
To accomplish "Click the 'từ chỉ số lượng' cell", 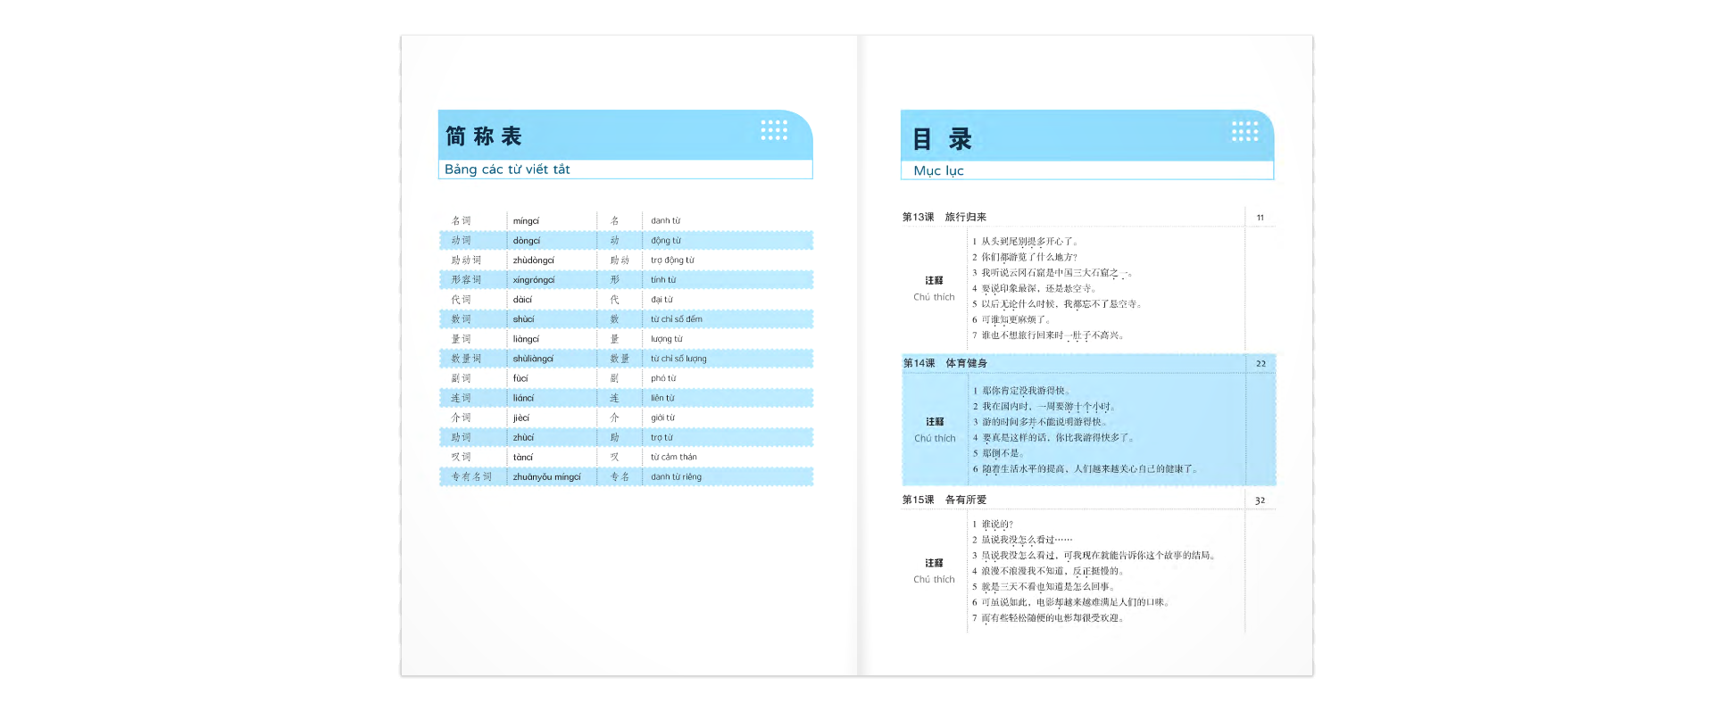I will pos(678,359).
